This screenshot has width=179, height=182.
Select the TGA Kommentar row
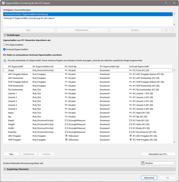[88, 90]
